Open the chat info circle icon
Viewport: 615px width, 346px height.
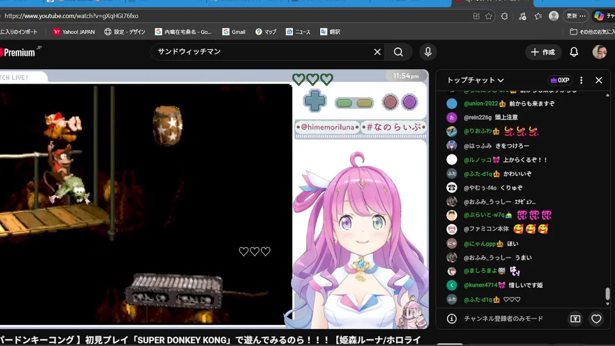(x=452, y=319)
